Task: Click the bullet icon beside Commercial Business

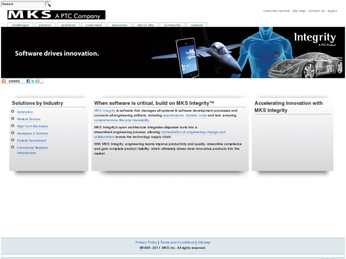Action: pos(12,147)
